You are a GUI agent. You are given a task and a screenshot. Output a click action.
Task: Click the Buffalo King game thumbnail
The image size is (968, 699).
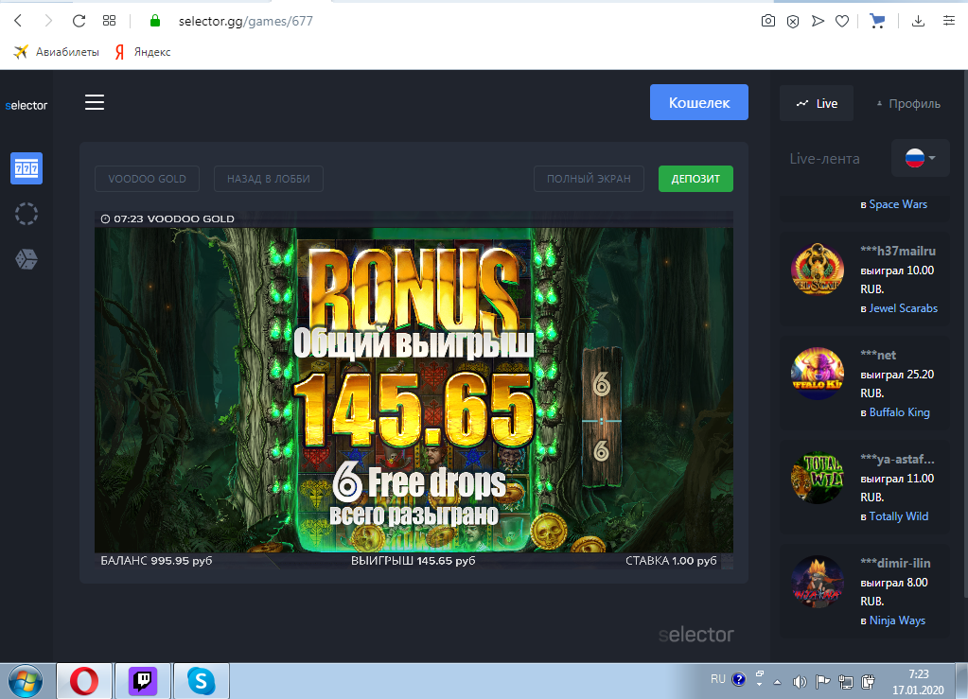[x=818, y=374]
